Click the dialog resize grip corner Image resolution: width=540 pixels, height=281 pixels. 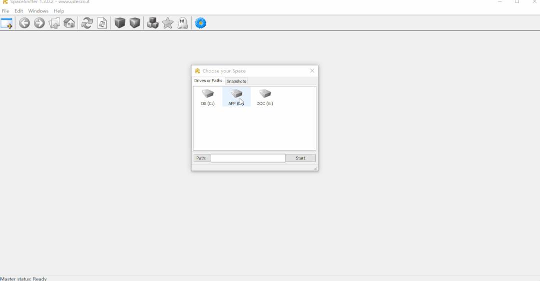pyautogui.click(x=315, y=168)
